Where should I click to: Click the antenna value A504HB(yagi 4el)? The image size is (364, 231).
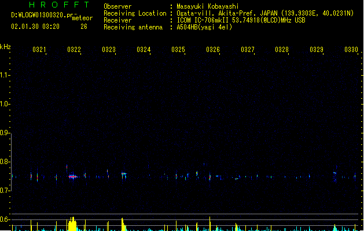click(204, 27)
